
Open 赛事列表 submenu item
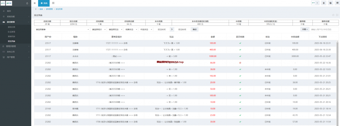16,36
